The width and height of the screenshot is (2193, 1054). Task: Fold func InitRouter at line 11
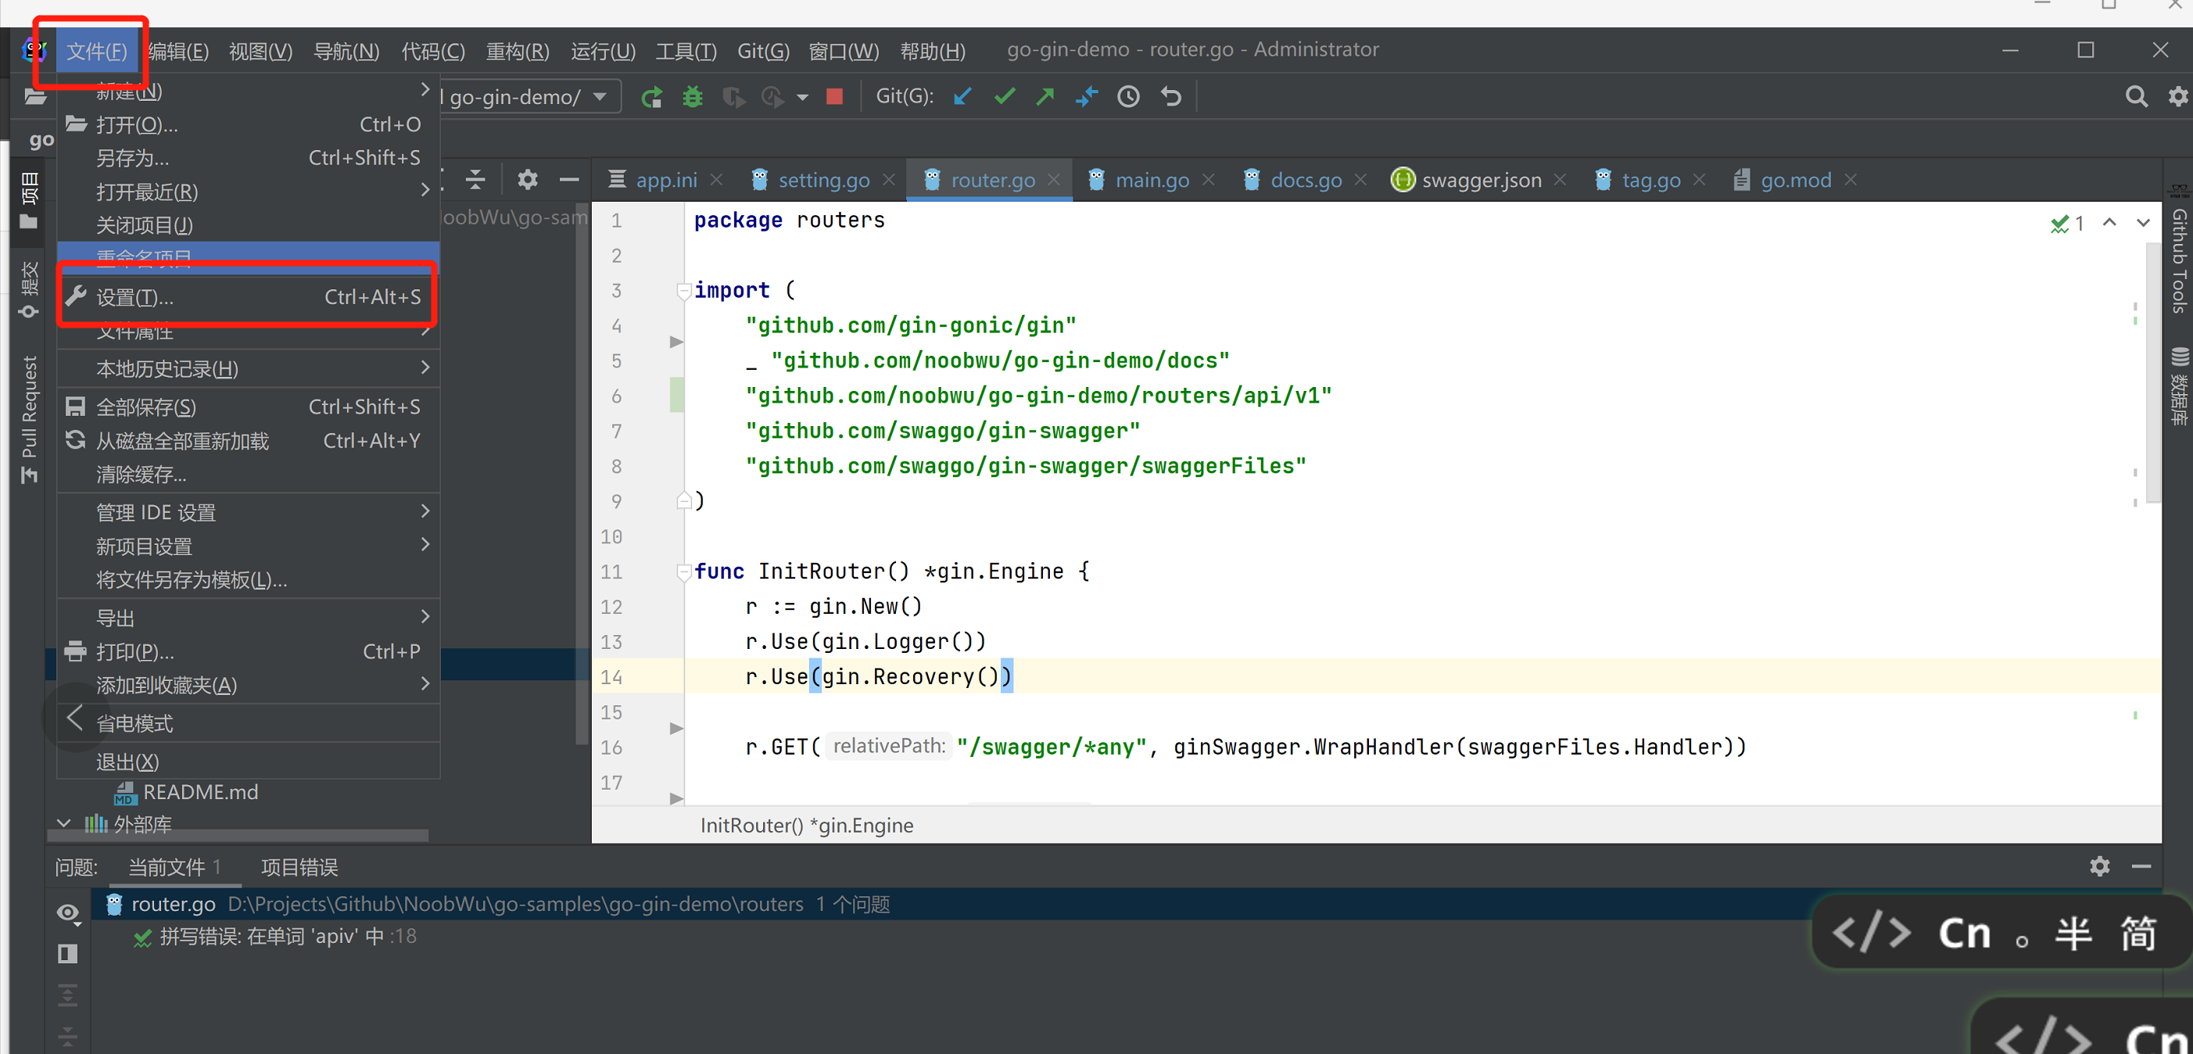pos(683,572)
